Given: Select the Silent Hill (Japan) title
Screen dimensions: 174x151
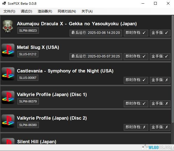Looking at the screenshot, I should [x=37, y=142].
